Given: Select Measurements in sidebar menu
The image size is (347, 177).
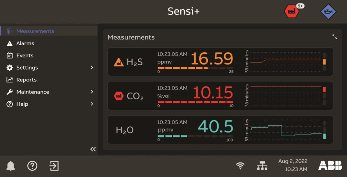Looking at the screenshot, I should [x=49, y=31].
